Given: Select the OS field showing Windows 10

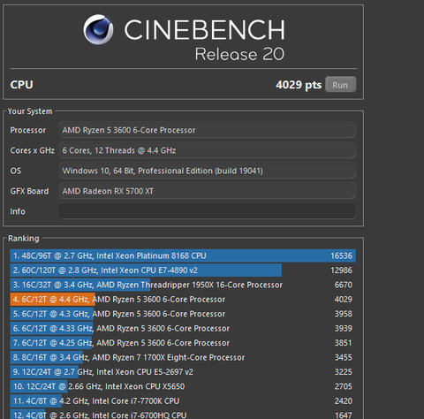Looking at the screenshot, I should pos(207,171).
